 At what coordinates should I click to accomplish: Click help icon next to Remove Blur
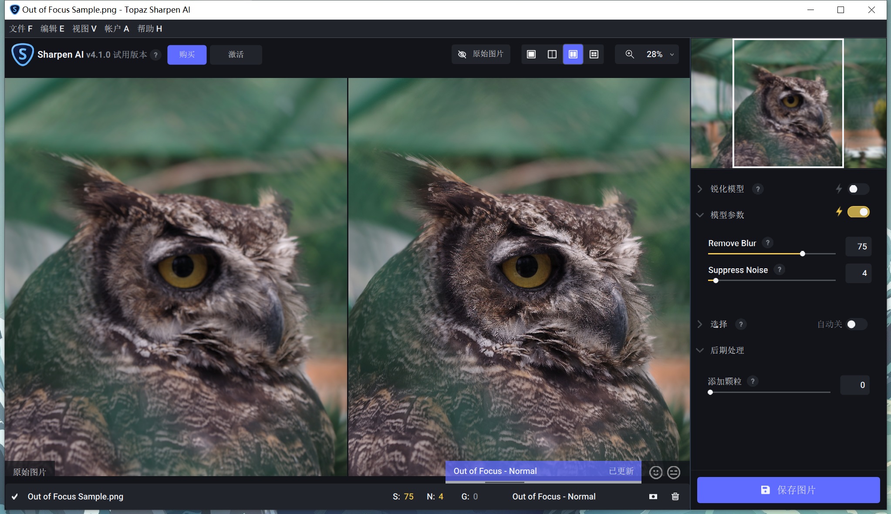pos(768,243)
